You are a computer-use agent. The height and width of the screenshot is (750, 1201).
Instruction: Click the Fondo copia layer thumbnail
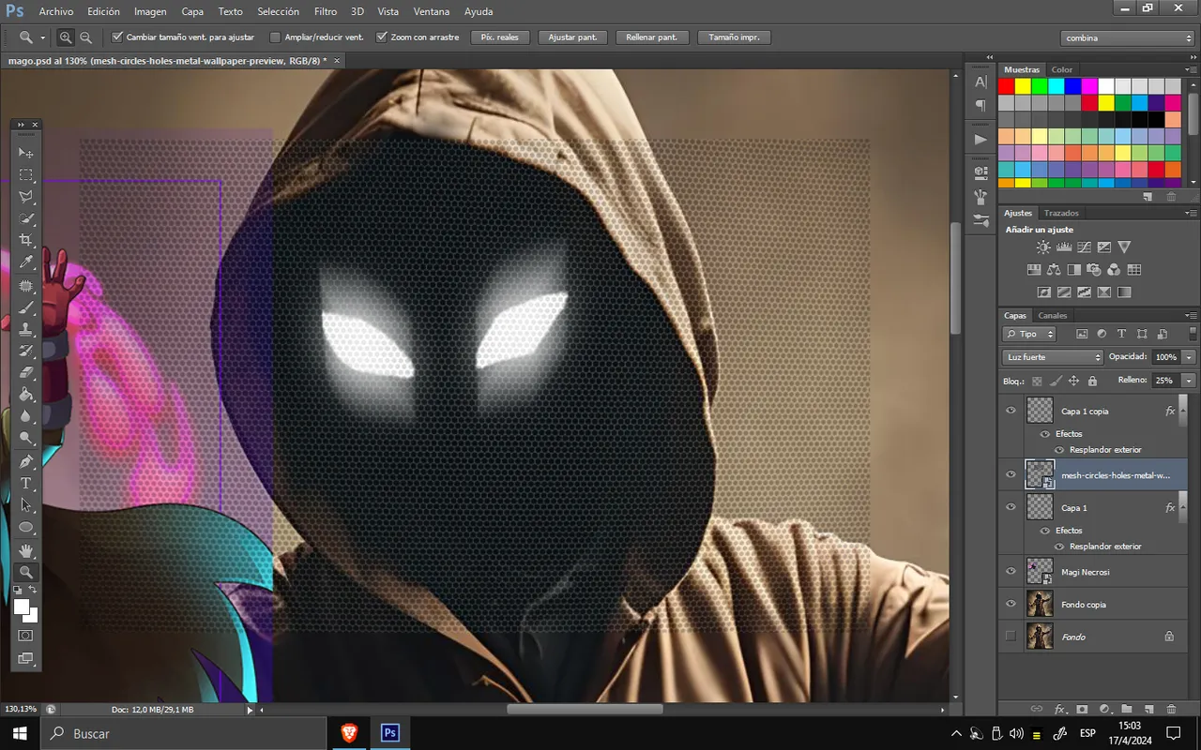coord(1040,604)
